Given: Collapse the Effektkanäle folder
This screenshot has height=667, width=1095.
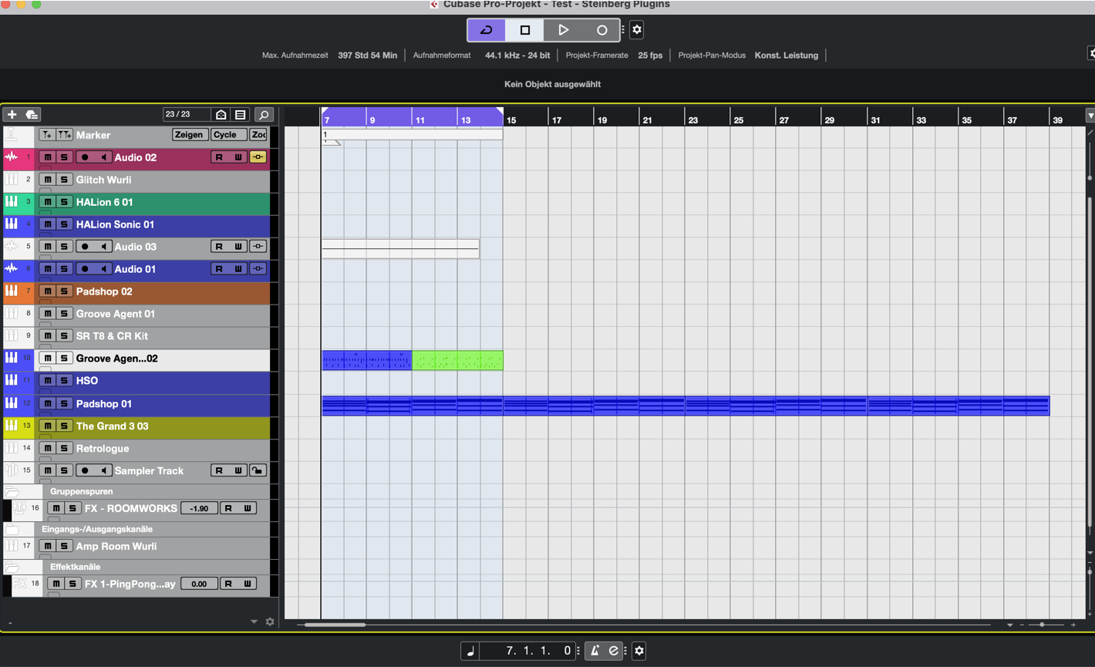Looking at the screenshot, I should tap(12, 567).
